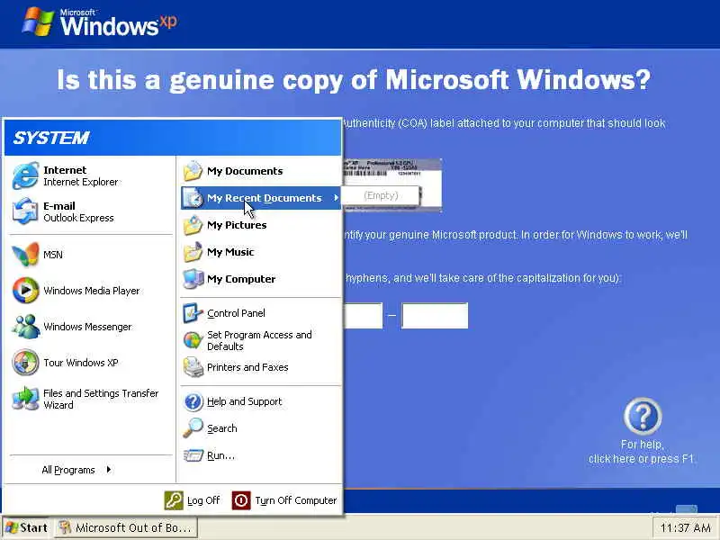This screenshot has height=540, width=720.
Task: Launch Windows Media Player icon
Action: pyautogui.click(x=25, y=290)
